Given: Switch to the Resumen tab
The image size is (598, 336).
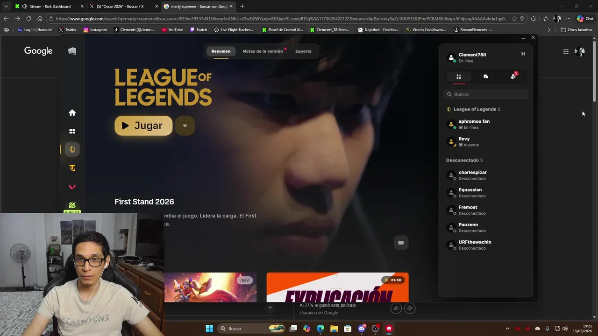Looking at the screenshot, I should click(221, 51).
